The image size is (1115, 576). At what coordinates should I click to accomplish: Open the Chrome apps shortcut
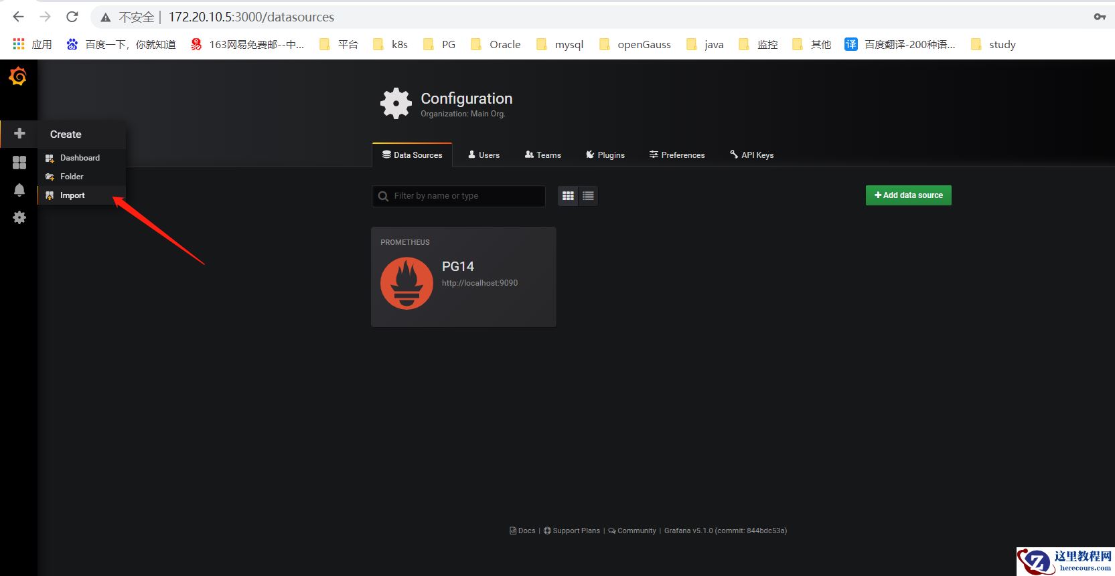pyautogui.click(x=32, y=44)
